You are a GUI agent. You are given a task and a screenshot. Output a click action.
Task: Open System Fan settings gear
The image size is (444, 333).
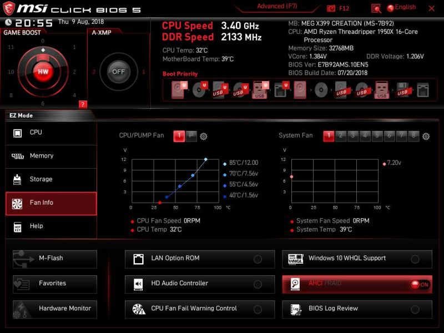pyautogui.click(x=425, y=135)
